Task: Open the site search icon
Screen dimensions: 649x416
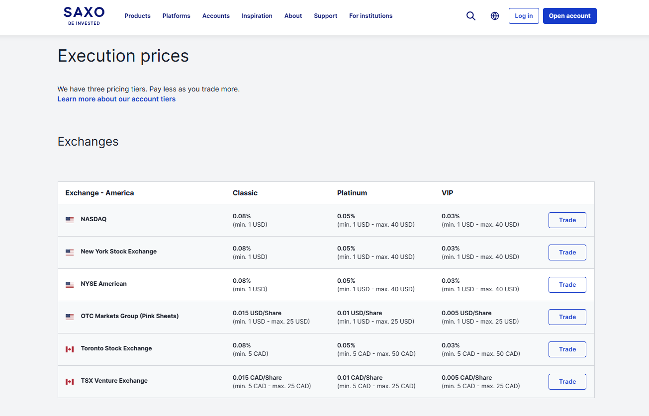Action: click(471, 16)
